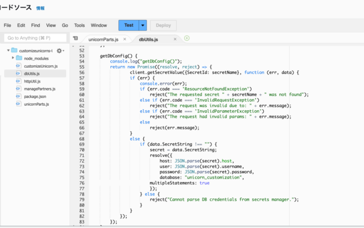Click the customizeunicorns root folder icon
This screenshot has width=364, height=228.
point(15,51)
